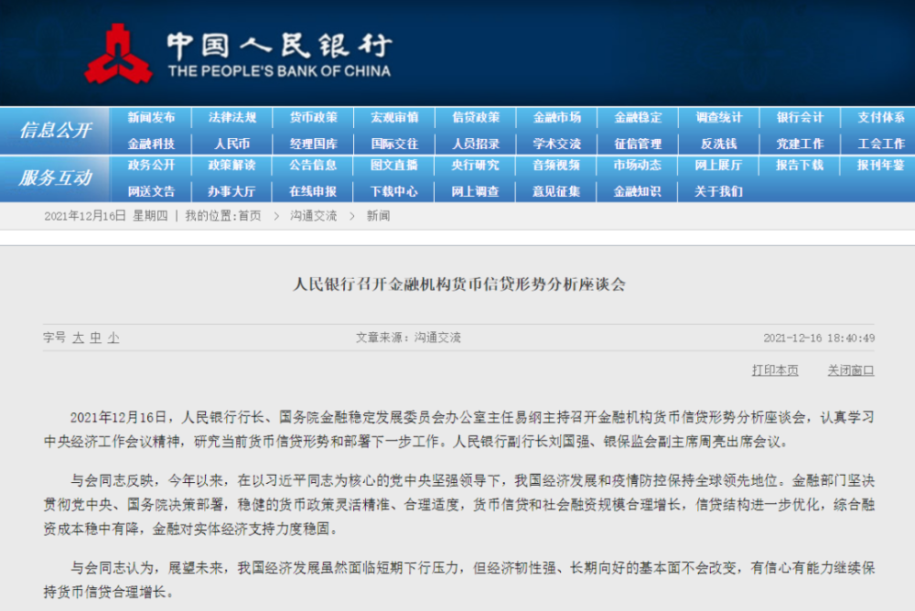Click the timestamp 2021-12-16 18:40:49
Viewport: 915px width, 611px height.
(819, 338)
